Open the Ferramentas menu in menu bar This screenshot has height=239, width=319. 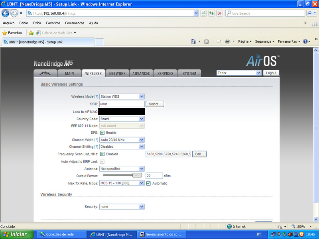click(x=75, y=23)
